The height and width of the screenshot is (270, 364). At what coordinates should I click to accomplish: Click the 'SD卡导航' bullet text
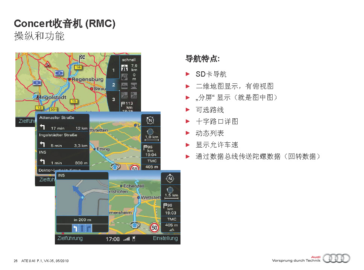tap(211, 74)
